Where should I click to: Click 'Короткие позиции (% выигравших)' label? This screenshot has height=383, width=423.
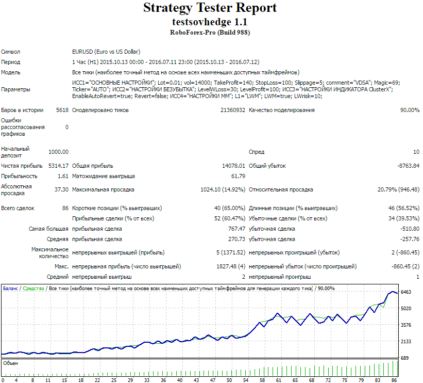click(x=117, y=208)
